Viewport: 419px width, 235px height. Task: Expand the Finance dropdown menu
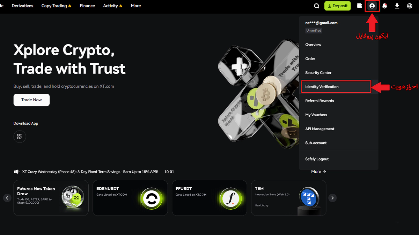pyautogui.click(x=87, y=6)
